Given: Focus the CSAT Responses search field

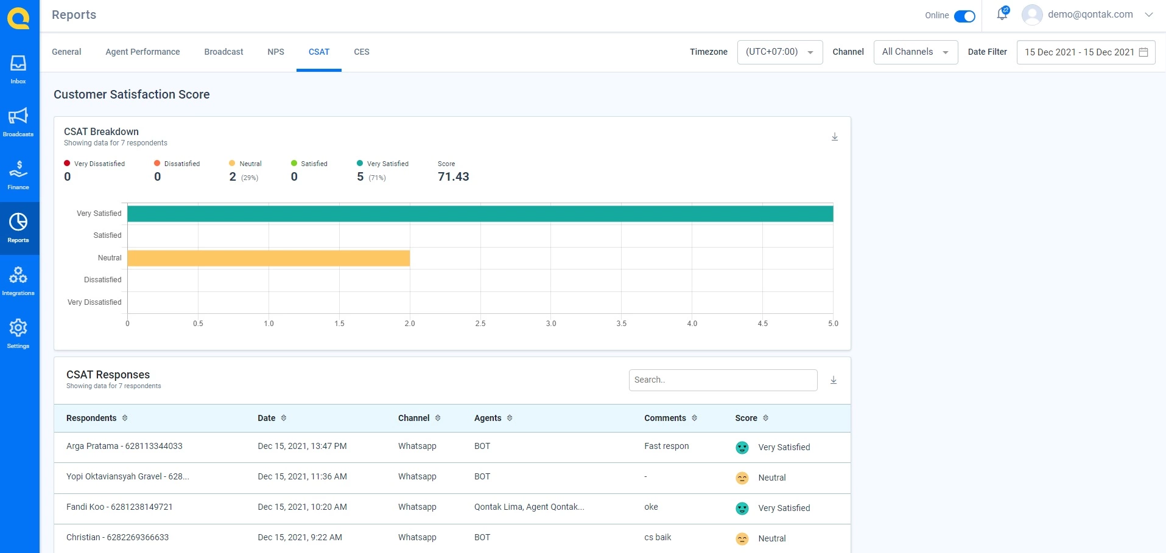Looking at the screenshot, I should [723, 380].
